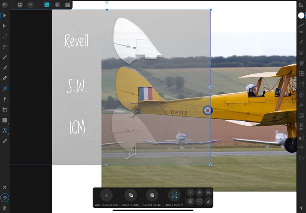Open the History studio clock icon
This screenshot has height=213, width=306.
click(301, 158)
